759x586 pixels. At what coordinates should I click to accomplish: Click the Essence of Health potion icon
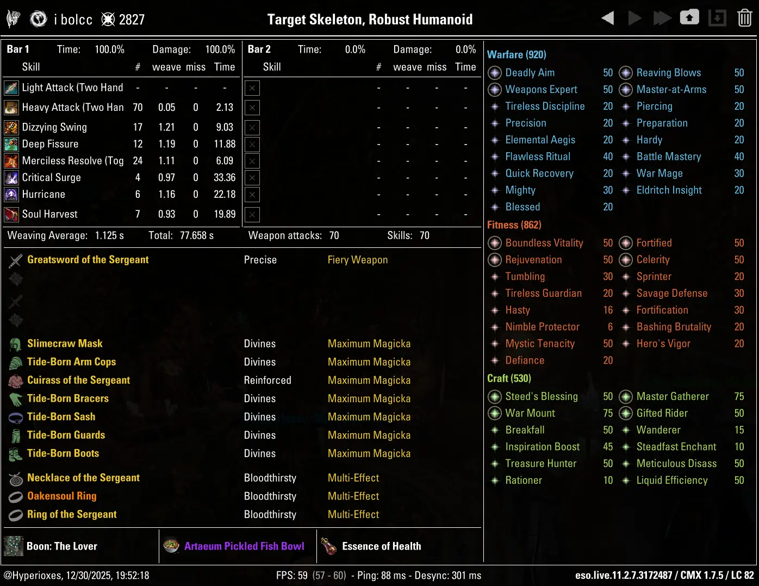pyautogui.click(x=329, y=546)
